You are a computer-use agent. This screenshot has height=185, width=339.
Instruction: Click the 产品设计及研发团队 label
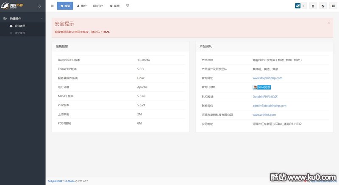(214, 69)
